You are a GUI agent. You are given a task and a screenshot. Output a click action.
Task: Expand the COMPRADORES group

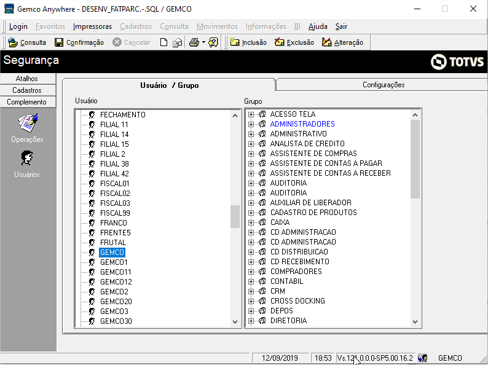[251, 272]
